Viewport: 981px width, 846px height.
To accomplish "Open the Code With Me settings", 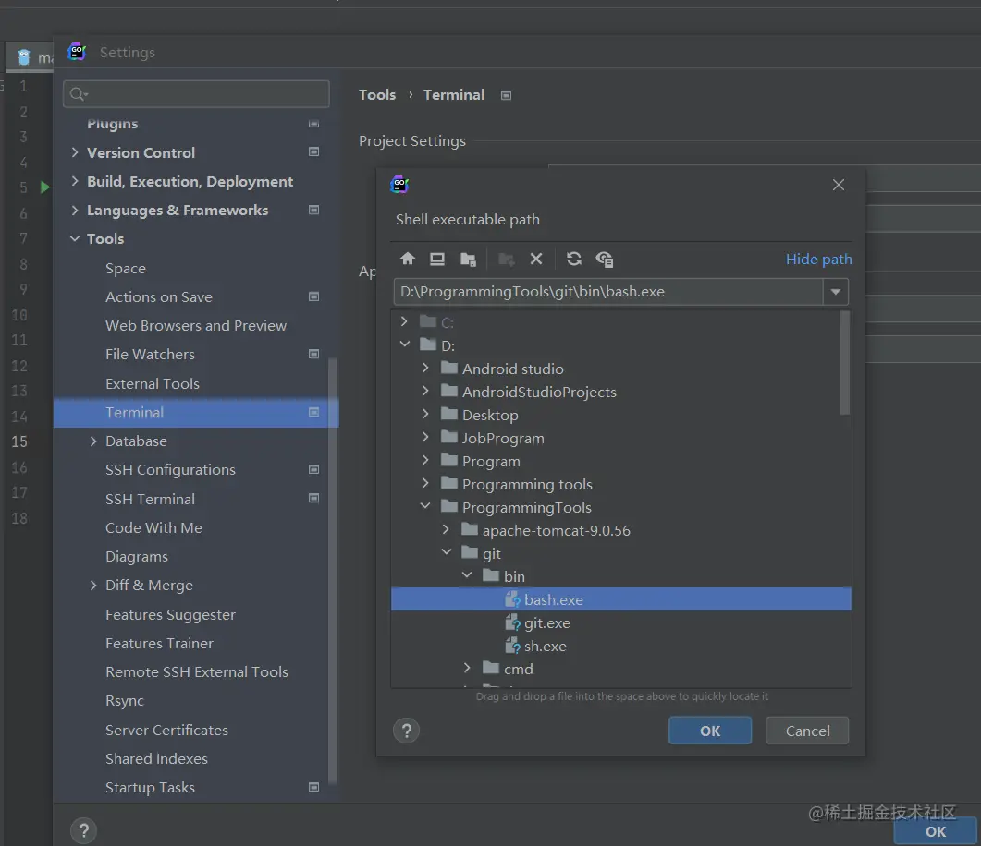I will coord(153,528).
